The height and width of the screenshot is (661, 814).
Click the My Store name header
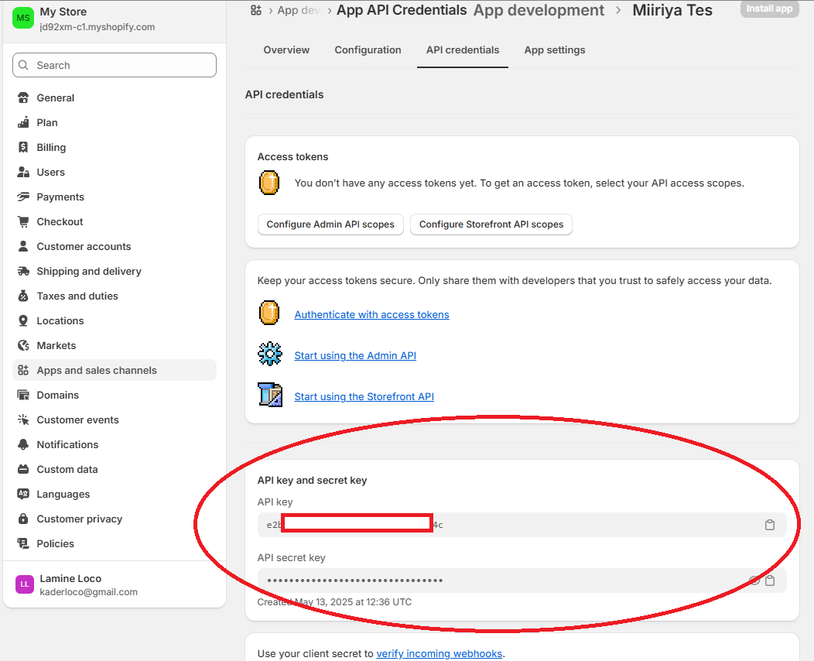tap(63, 12)
